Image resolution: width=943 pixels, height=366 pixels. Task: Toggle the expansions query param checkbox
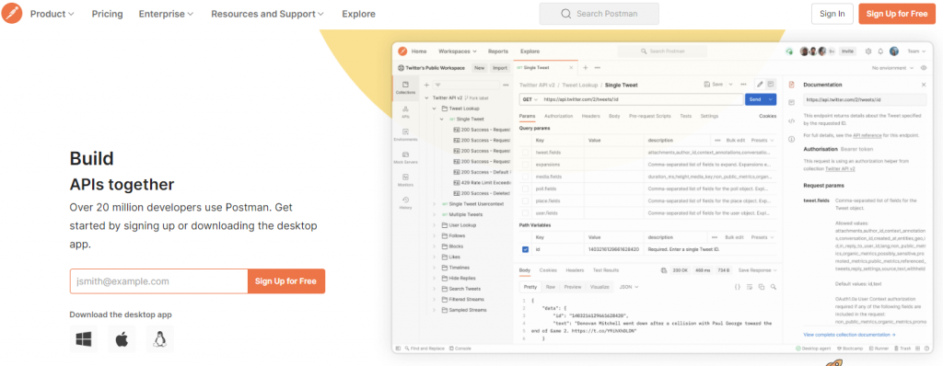[525, 164]
